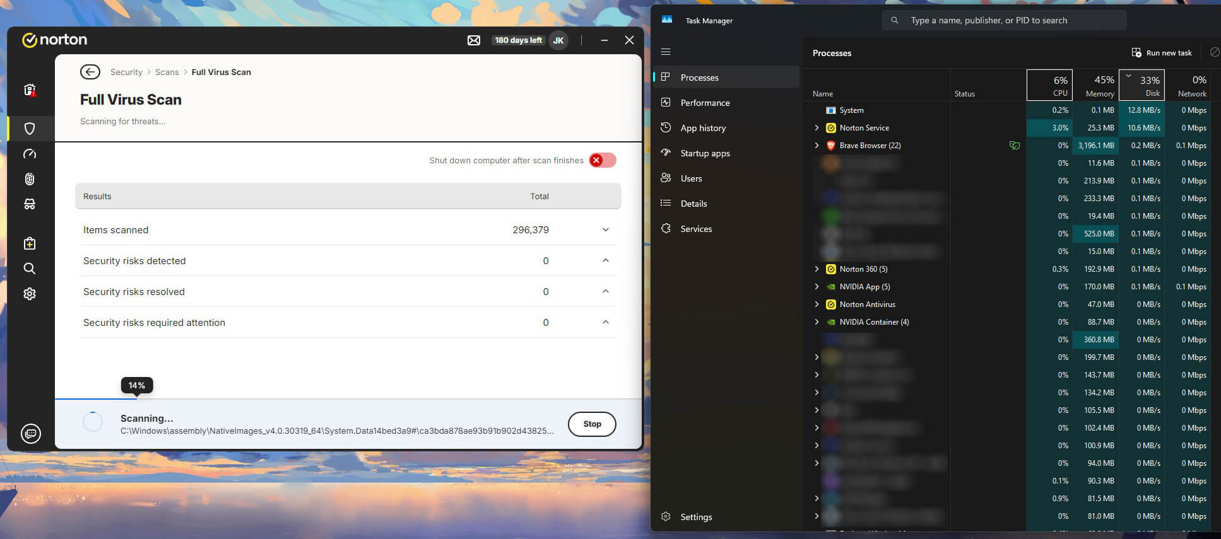Expand the NVIDIA App (5) process group
This screenshot has height=539, width=1221.
(817, 287)
